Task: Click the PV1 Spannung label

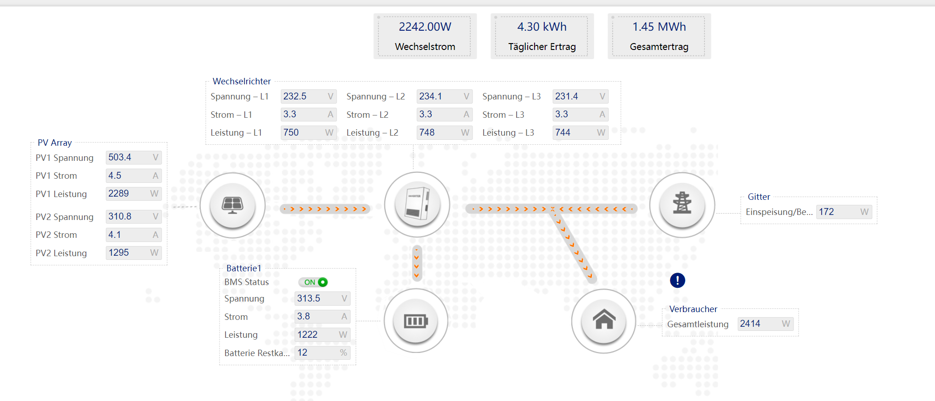Action: [65, 158]
